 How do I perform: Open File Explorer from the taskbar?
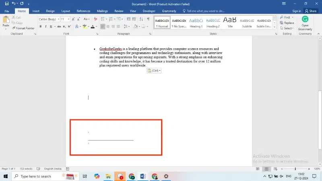pos(108,176)
